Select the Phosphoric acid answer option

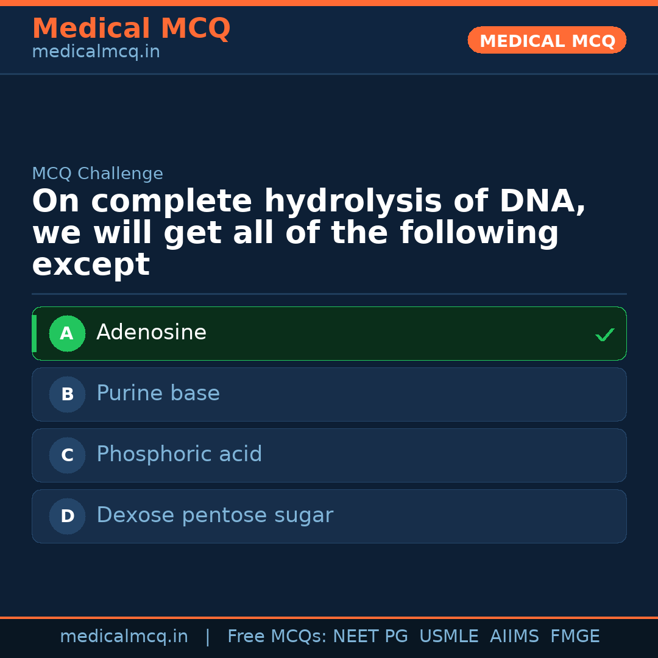(x=329, y=455)
